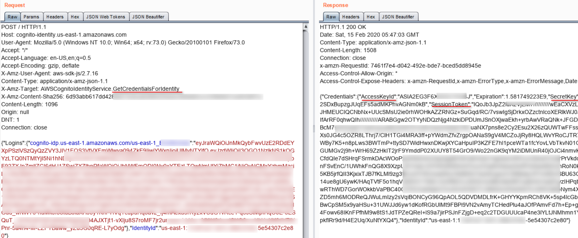Click the X-Amz-User-Agent: aws-sdk-js/2.7.16 line

click(50, 74)
